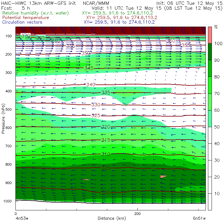
Task: Click the 365 contour label
Action: pyautogui.click(x=41, y=38)
